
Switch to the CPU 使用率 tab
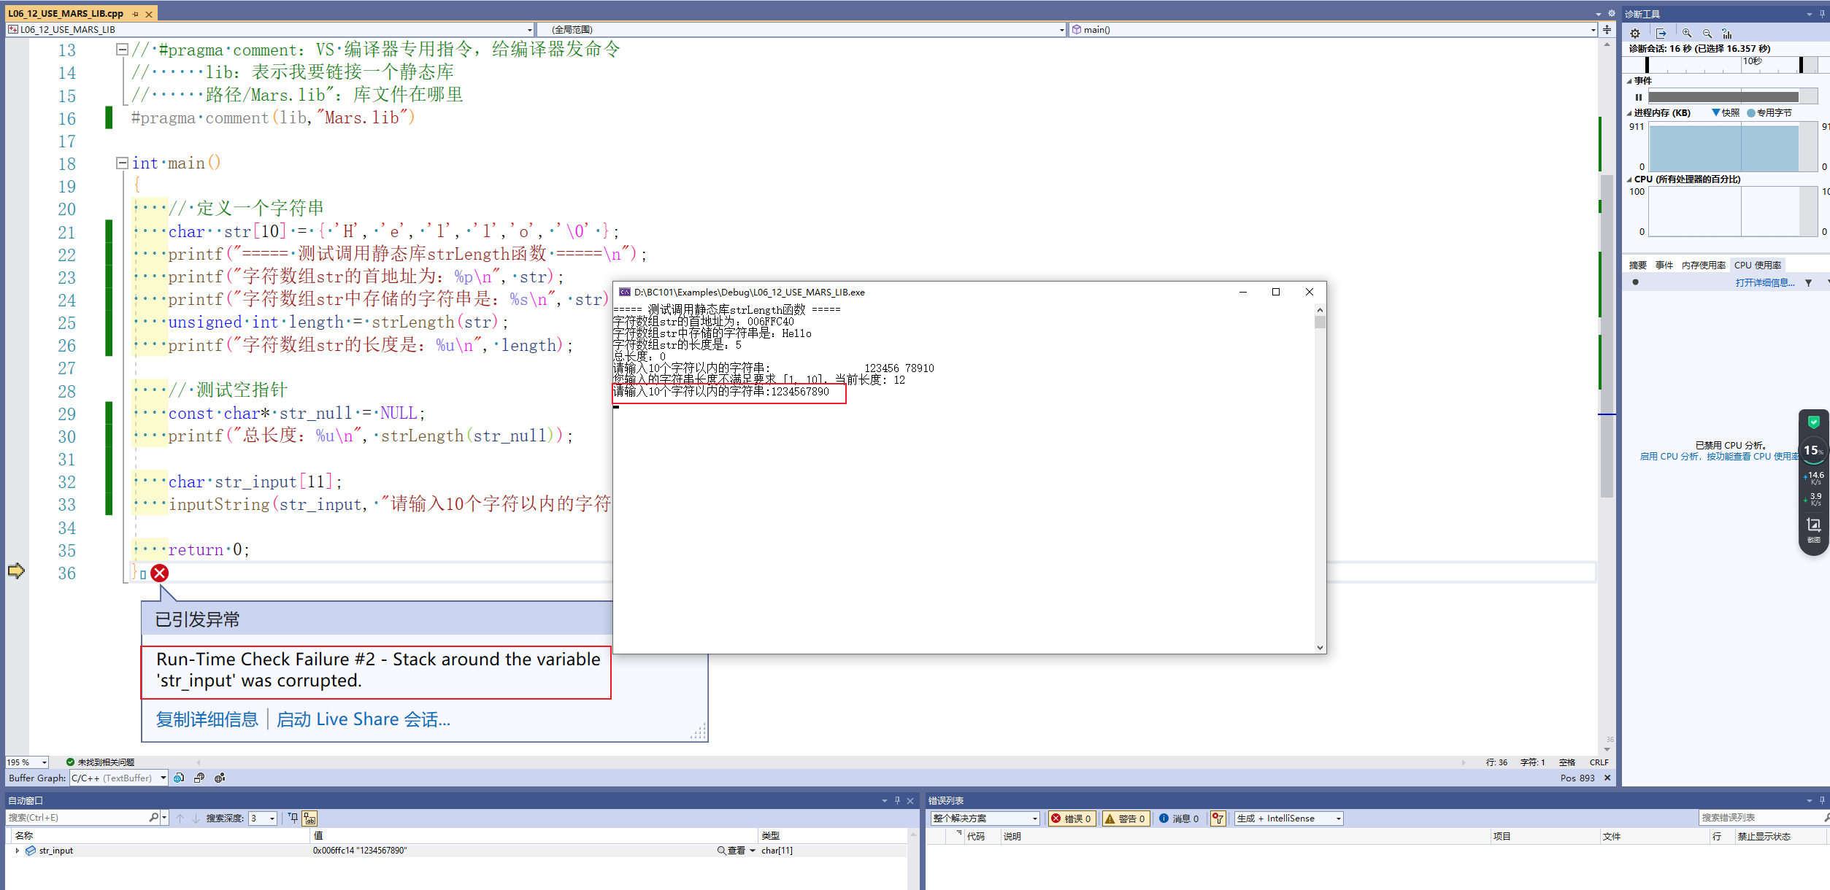point(1758,265)
